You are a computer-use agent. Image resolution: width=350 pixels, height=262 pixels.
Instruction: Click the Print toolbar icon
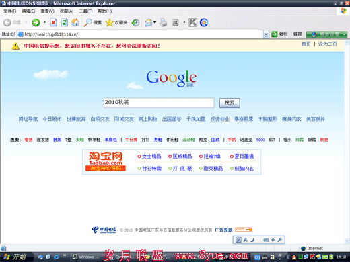pos(164,22)
